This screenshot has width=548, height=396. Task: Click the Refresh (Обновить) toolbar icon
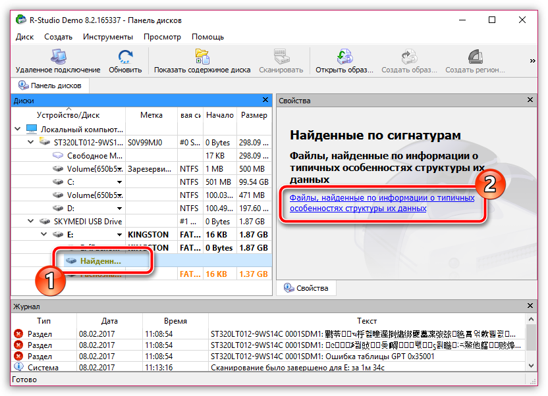click(125, 57)
